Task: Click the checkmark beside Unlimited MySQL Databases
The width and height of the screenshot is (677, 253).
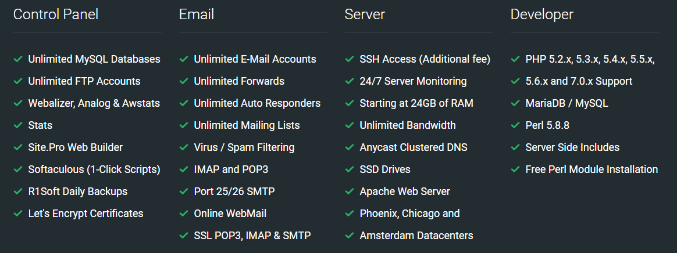Action: coord(18,59)
